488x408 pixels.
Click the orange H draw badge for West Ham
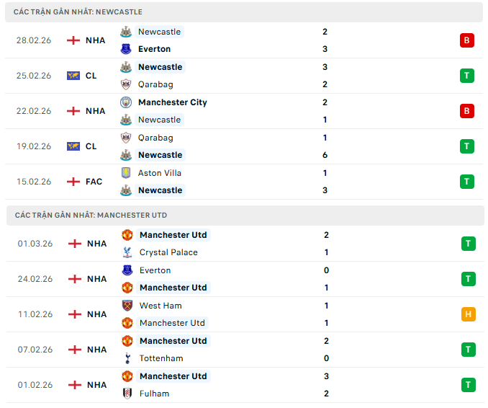click(x=469, y=314)
